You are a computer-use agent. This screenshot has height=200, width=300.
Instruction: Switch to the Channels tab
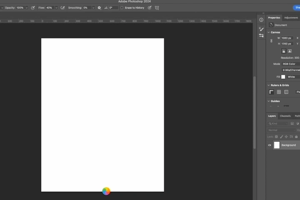click(285, 116)
